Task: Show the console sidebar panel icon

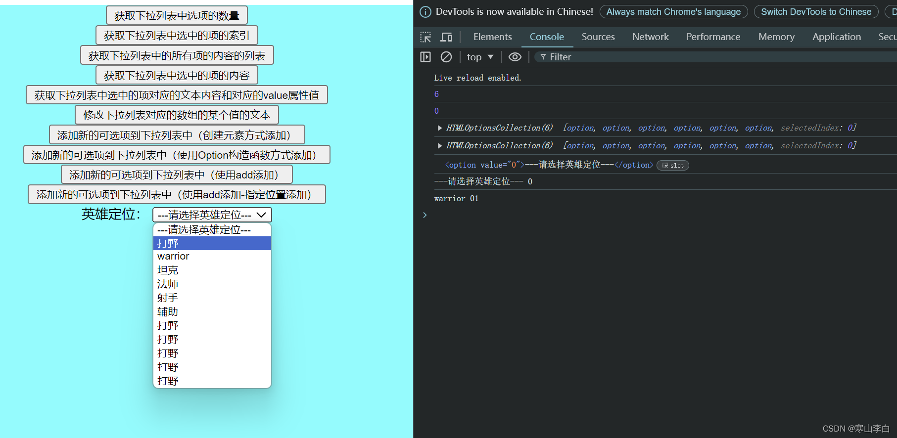Action: tap(425, 57)
